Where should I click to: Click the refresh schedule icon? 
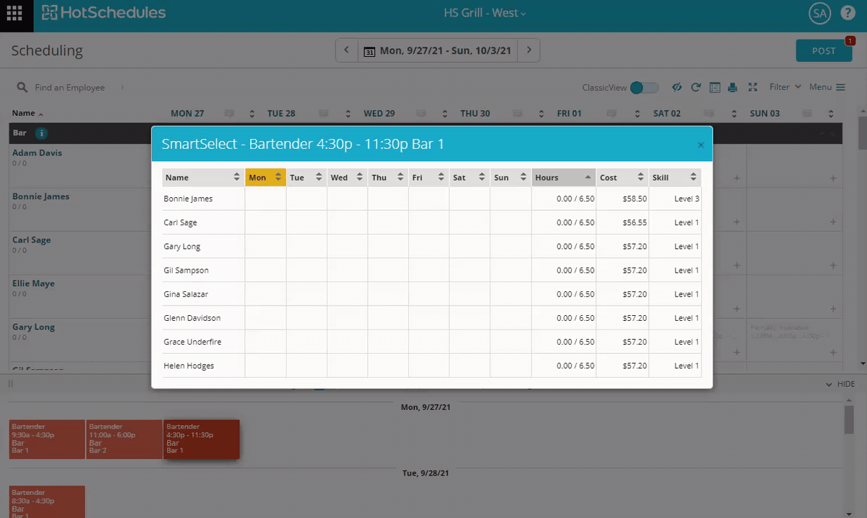point(696,88)
